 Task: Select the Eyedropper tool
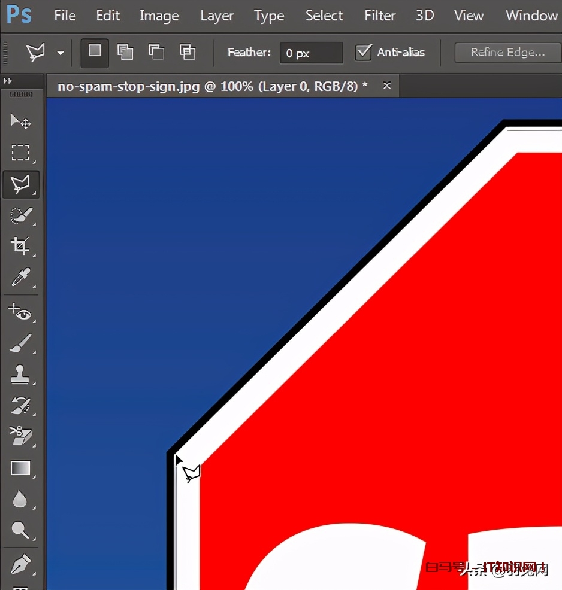(x=20, y=278)
